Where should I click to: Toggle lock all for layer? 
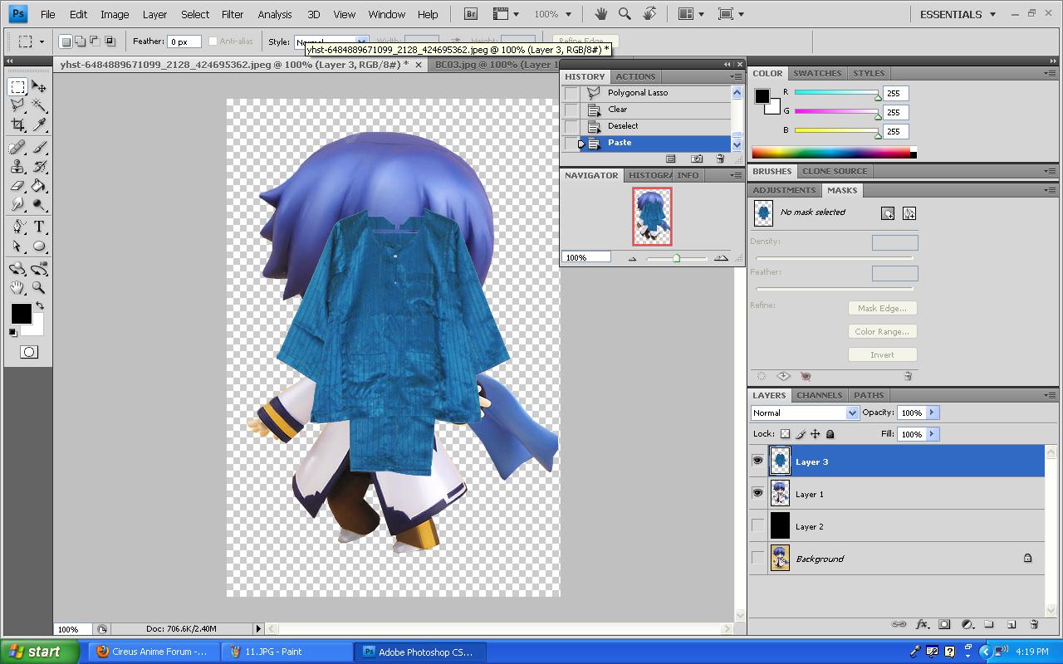(x=830, y=434)
